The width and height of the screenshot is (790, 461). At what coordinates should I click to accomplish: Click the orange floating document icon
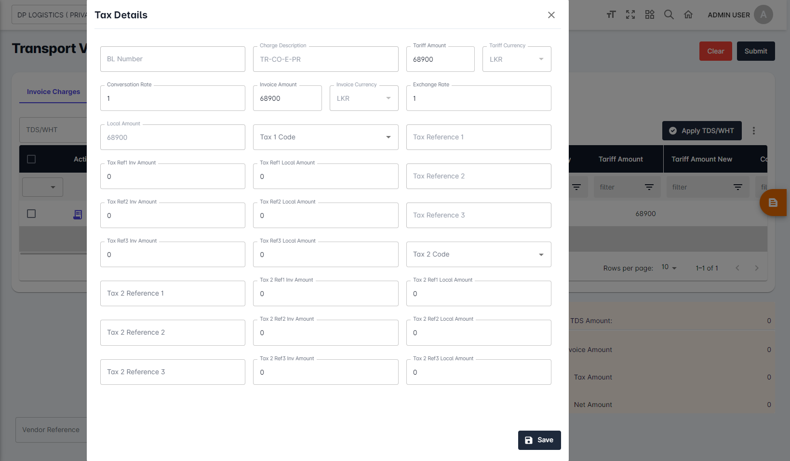[x=773, y=203]
